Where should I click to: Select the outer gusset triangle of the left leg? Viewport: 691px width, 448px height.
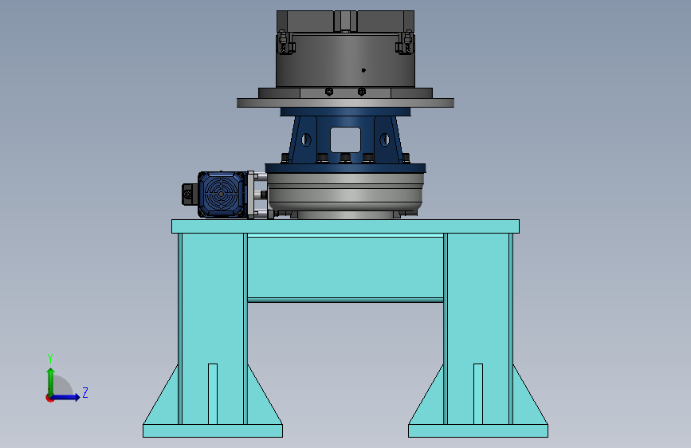(165, 403)
